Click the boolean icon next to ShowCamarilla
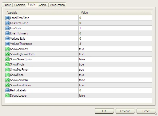The image size is (158, 116). pyautogui.click(x=7, y=80)
